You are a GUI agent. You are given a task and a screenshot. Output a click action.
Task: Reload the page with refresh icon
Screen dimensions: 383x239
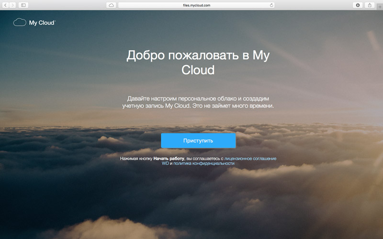click(271, 5)
